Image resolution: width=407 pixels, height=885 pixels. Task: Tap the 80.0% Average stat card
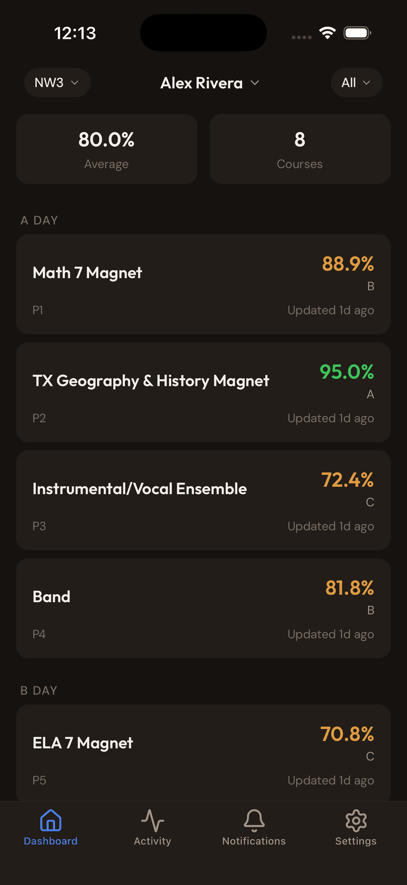106,149
